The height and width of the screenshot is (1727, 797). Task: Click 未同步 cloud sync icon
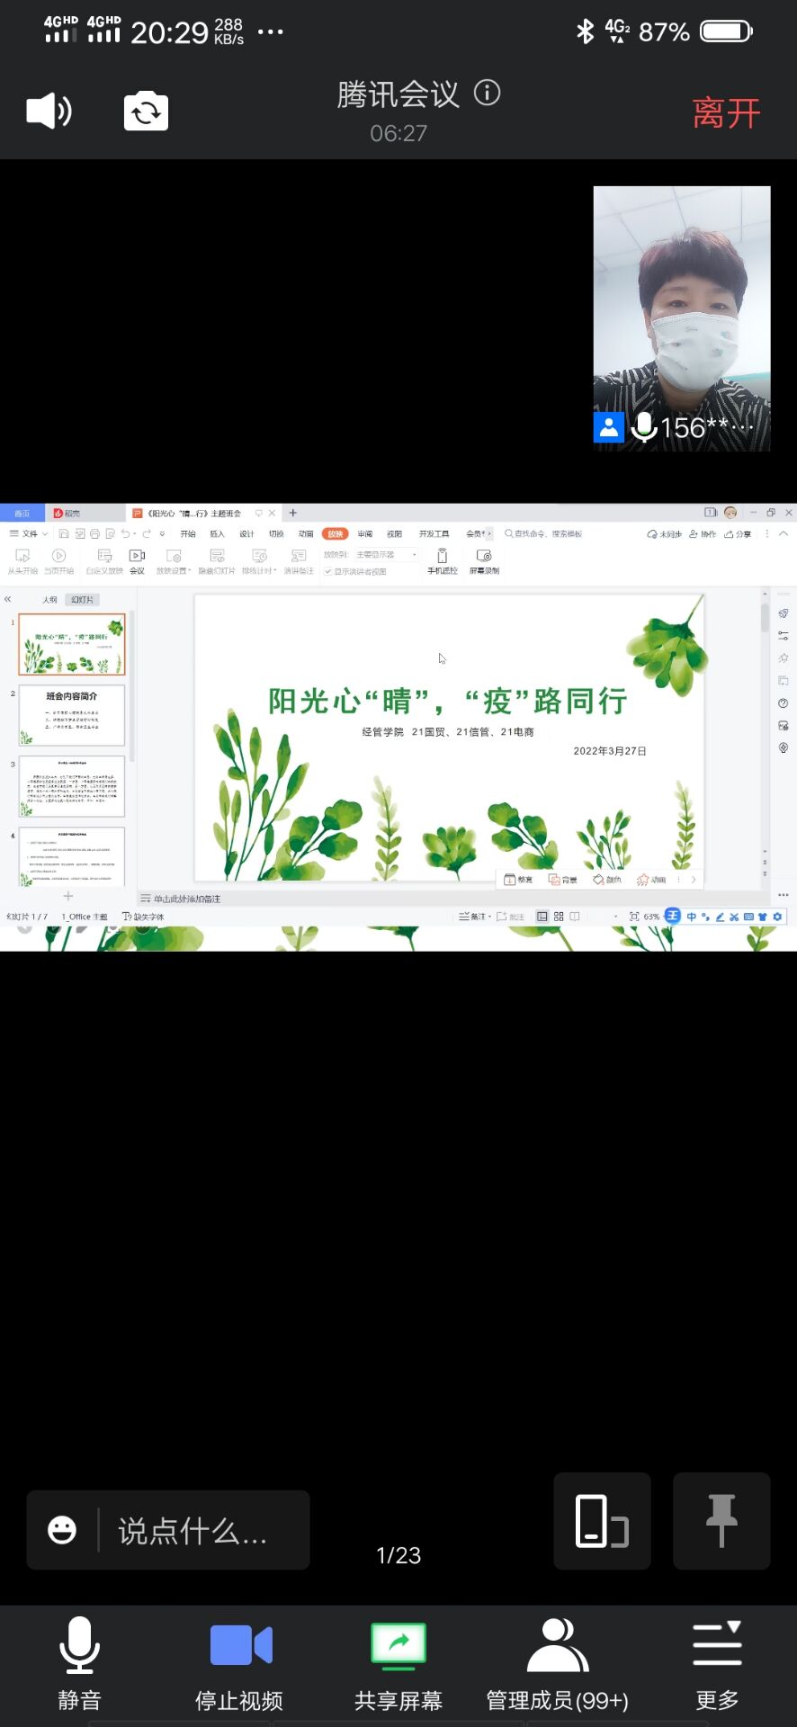coord(665,533)
